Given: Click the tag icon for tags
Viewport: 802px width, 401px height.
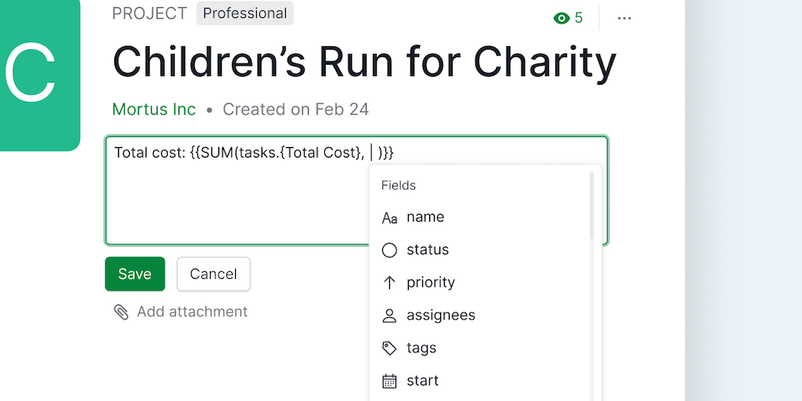Looking at the screenshot, I should [389, 349].
